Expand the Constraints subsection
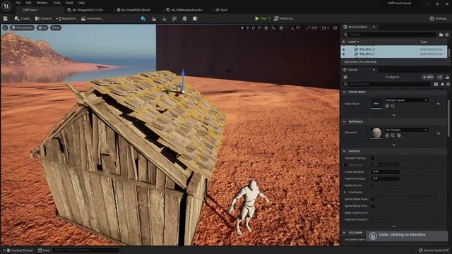The width and height of the screenshot is (452, 254). (x=345, y=193)
